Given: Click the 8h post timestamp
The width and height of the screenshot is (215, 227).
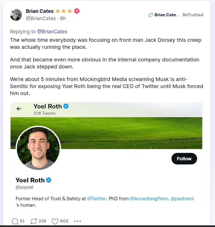Looking at the screenshot, I should coord(63,18).
